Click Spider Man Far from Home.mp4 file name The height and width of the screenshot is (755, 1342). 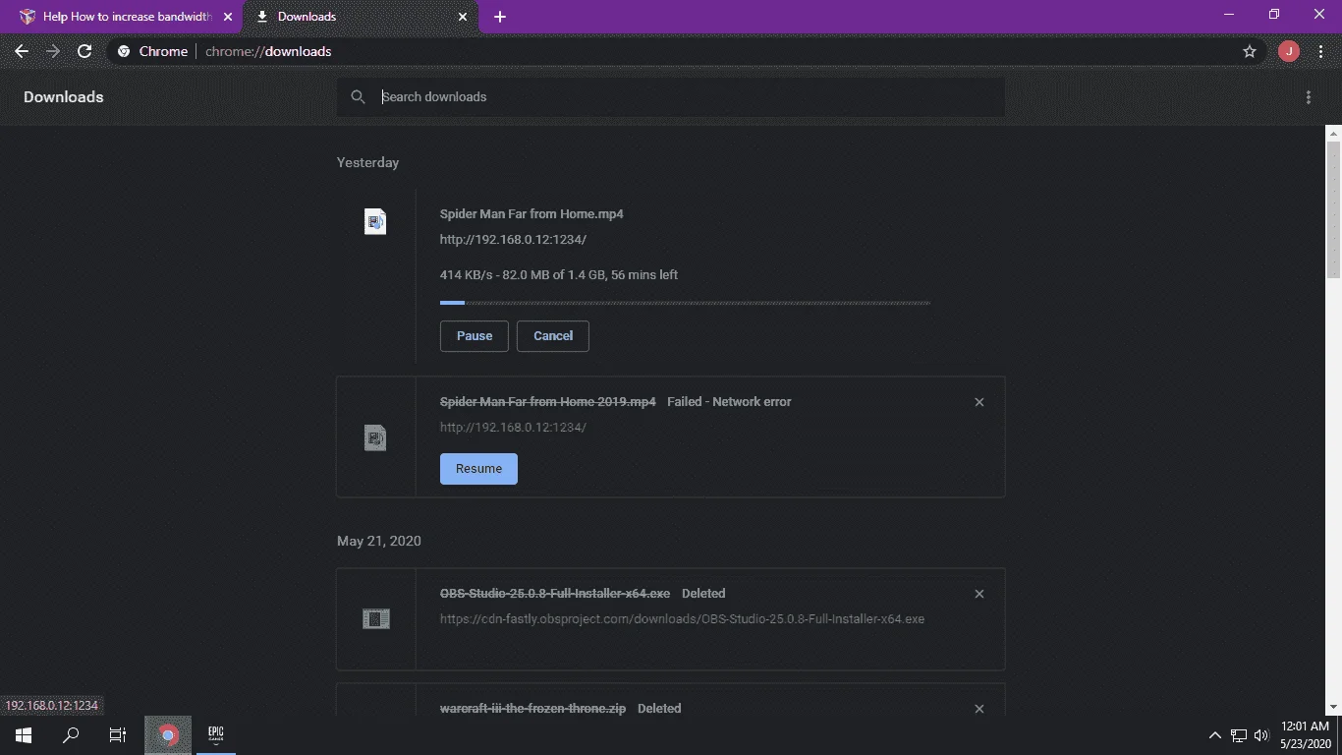coord(531,214)
